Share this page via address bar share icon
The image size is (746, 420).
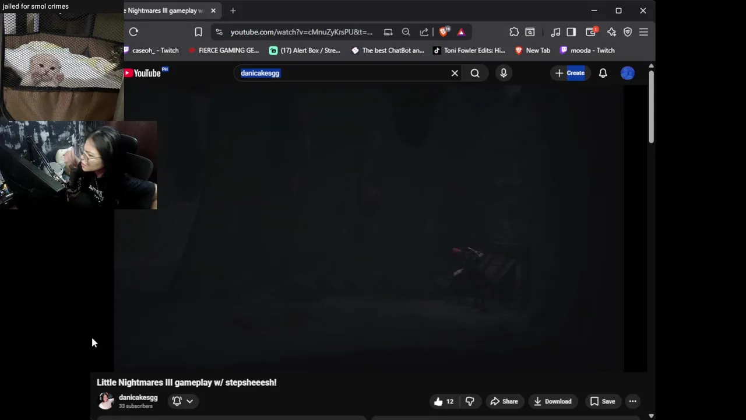(424, 32)
